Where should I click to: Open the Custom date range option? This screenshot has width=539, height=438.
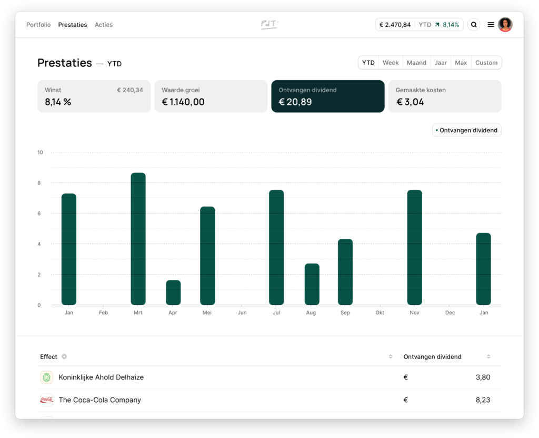coord(486,63)
